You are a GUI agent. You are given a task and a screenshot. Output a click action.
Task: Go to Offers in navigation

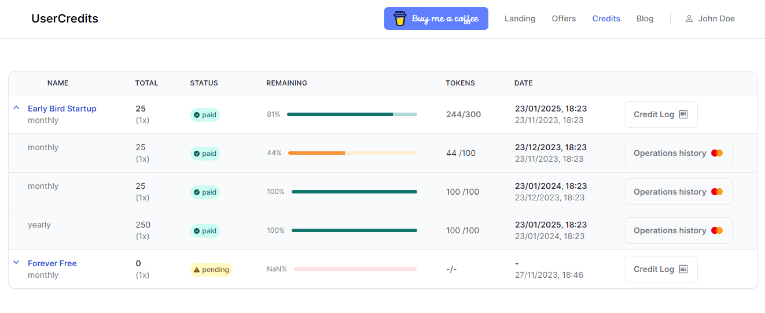click(x=564, y=18)
